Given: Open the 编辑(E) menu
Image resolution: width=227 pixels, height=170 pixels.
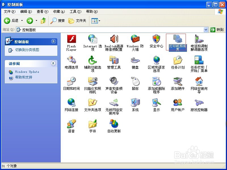Looking at the screenshot, I should (26, 12).
